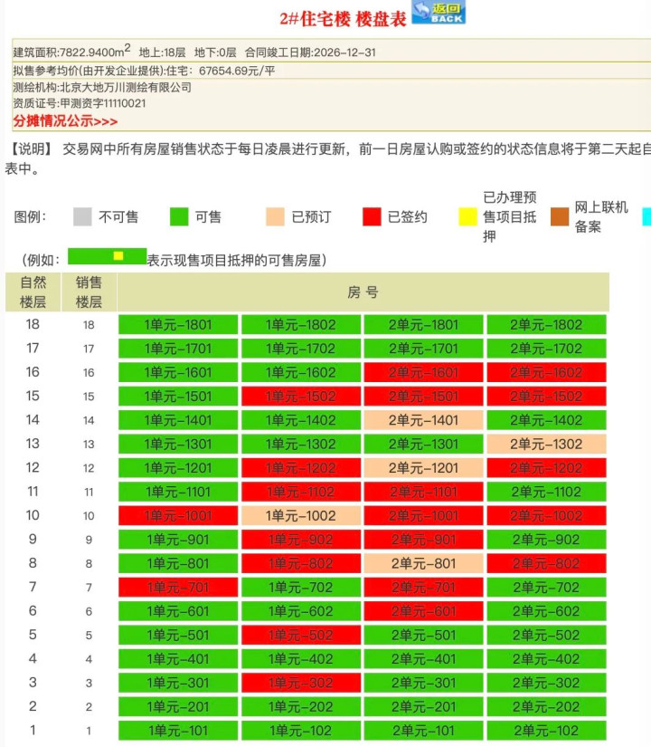The width and height of the screenshot is (651, 747).
Task: Click the brown 网上联机备案 legend swatch
Action: coord(560,216)
